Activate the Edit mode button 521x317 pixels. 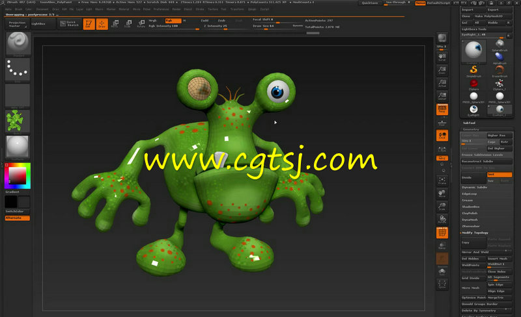(x=89, y=24)
